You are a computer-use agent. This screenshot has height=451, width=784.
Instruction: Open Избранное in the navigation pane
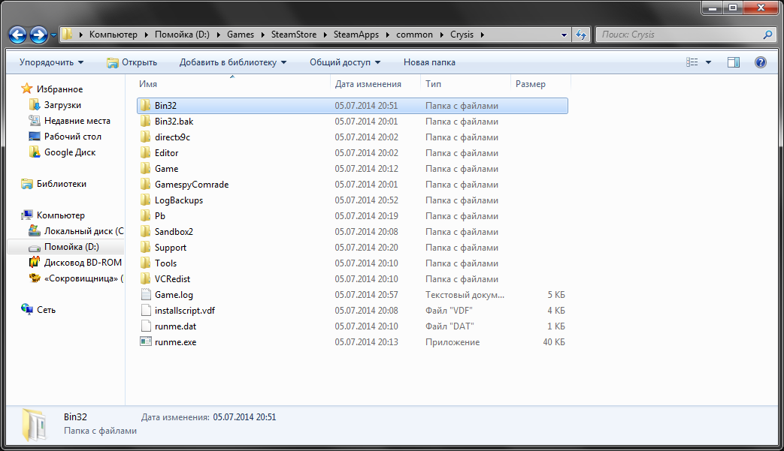click(x=59, y=89)
